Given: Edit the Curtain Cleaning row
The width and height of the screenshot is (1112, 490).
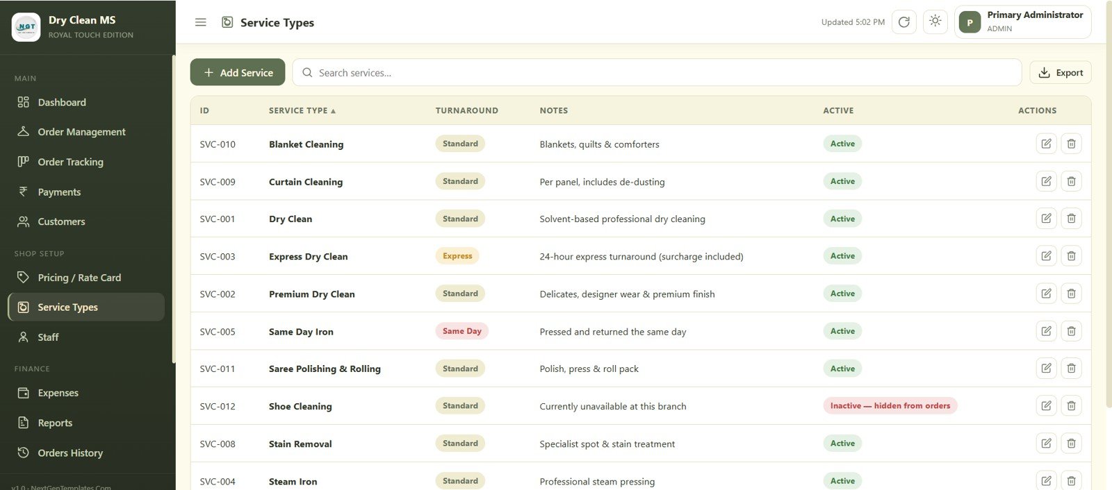Looking at the screenshot, I should click(x=1046, y=181).
